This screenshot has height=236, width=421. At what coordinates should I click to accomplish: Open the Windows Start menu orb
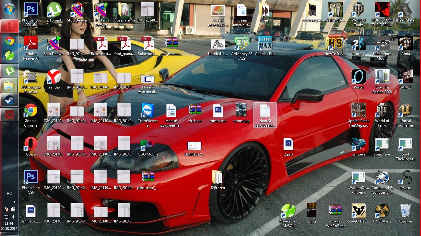tap(9, 8)
